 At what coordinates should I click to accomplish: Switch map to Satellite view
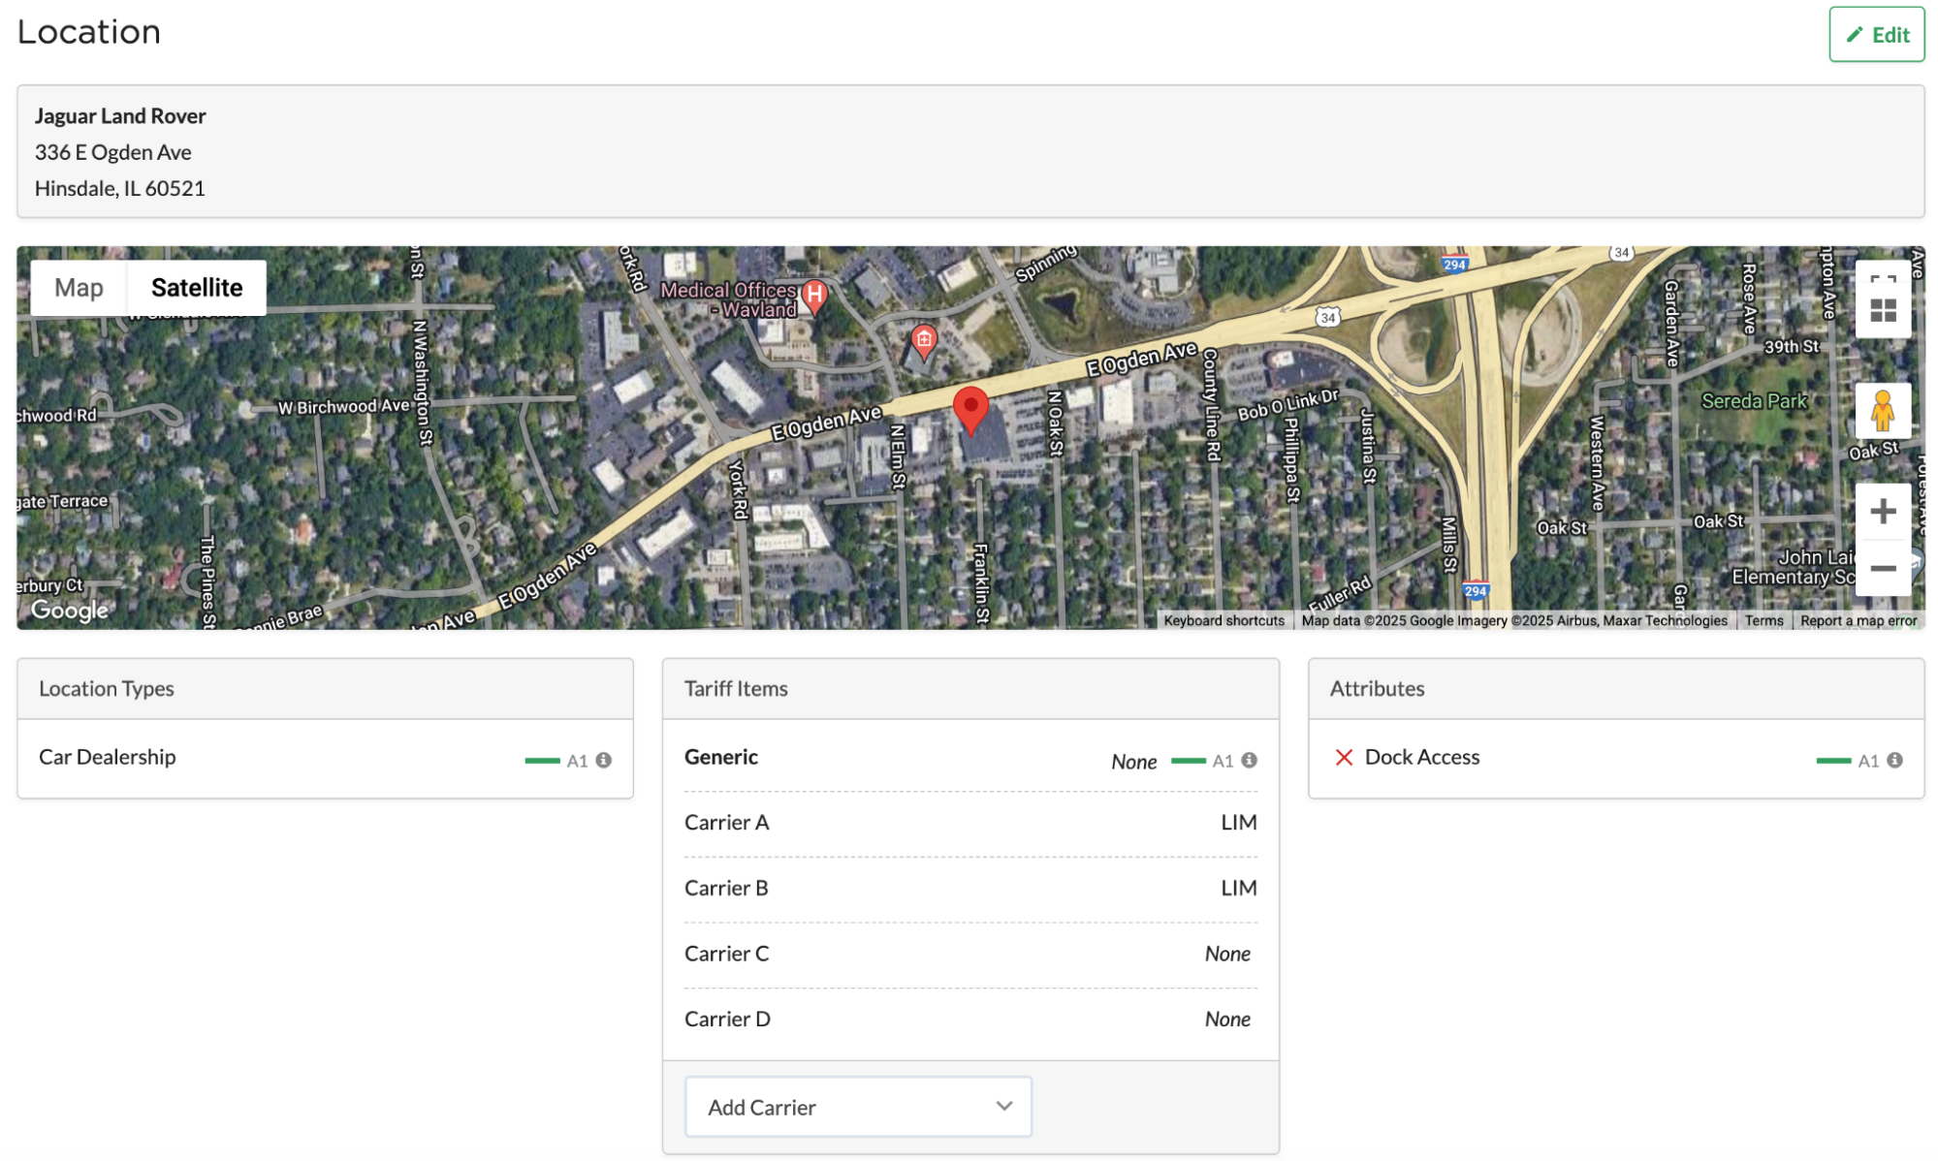pyautogui.click(x=197, y=288)
